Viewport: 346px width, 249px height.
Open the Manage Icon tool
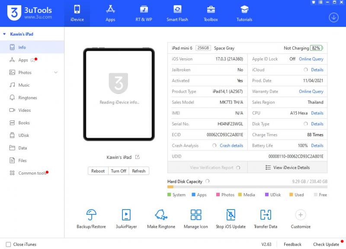(195, 215)
